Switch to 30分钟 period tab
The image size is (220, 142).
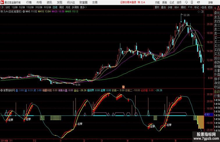point(39,7)
